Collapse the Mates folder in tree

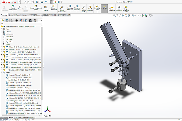pyautogui.click(x=1, y=72)
